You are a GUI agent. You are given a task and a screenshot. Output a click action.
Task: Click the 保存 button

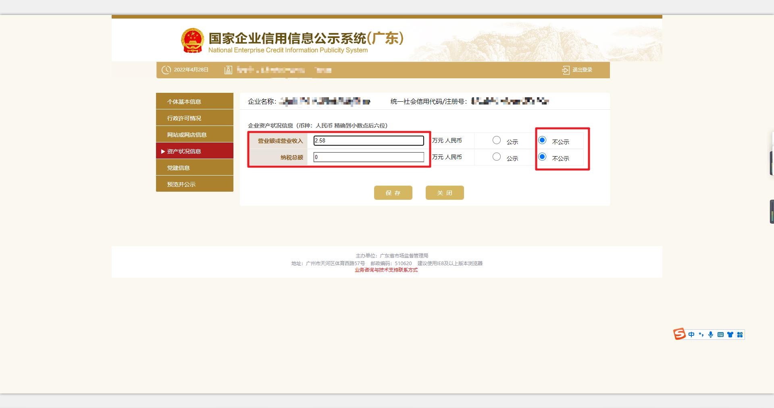click(393, 192)
